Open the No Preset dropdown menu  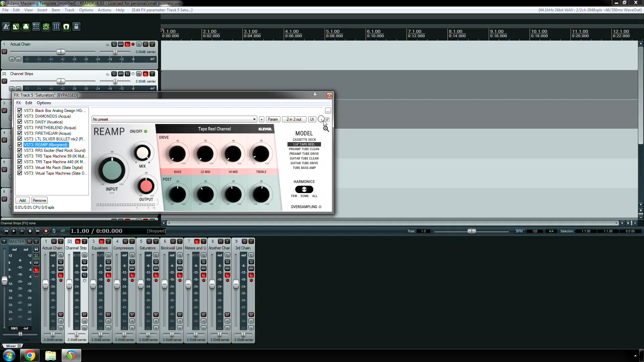click(174, 119)
